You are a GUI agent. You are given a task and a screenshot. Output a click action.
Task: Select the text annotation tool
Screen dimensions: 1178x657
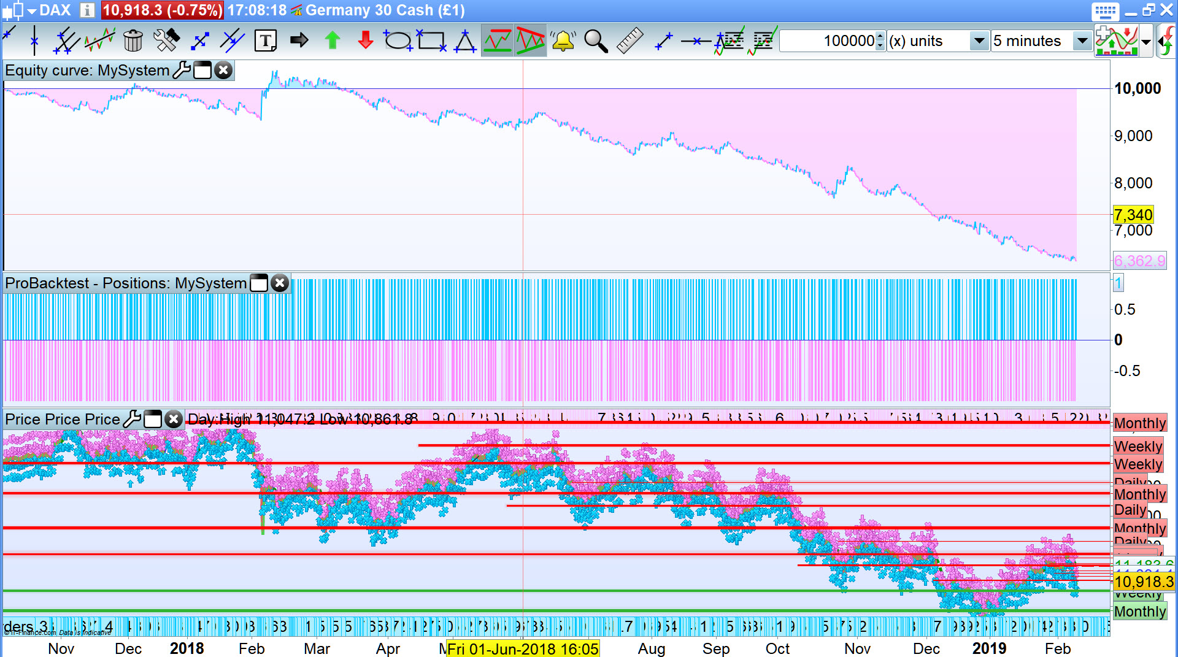coord(266,40)
